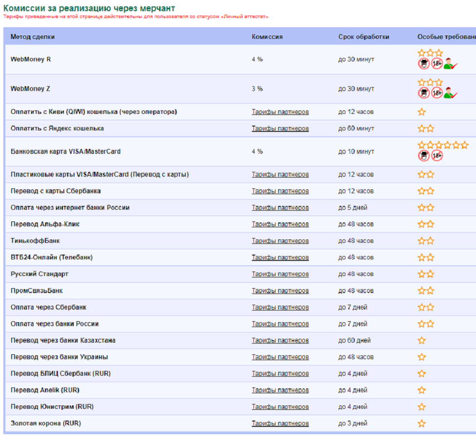Click the star icon in the QIWI wallet row

(422, 112)
